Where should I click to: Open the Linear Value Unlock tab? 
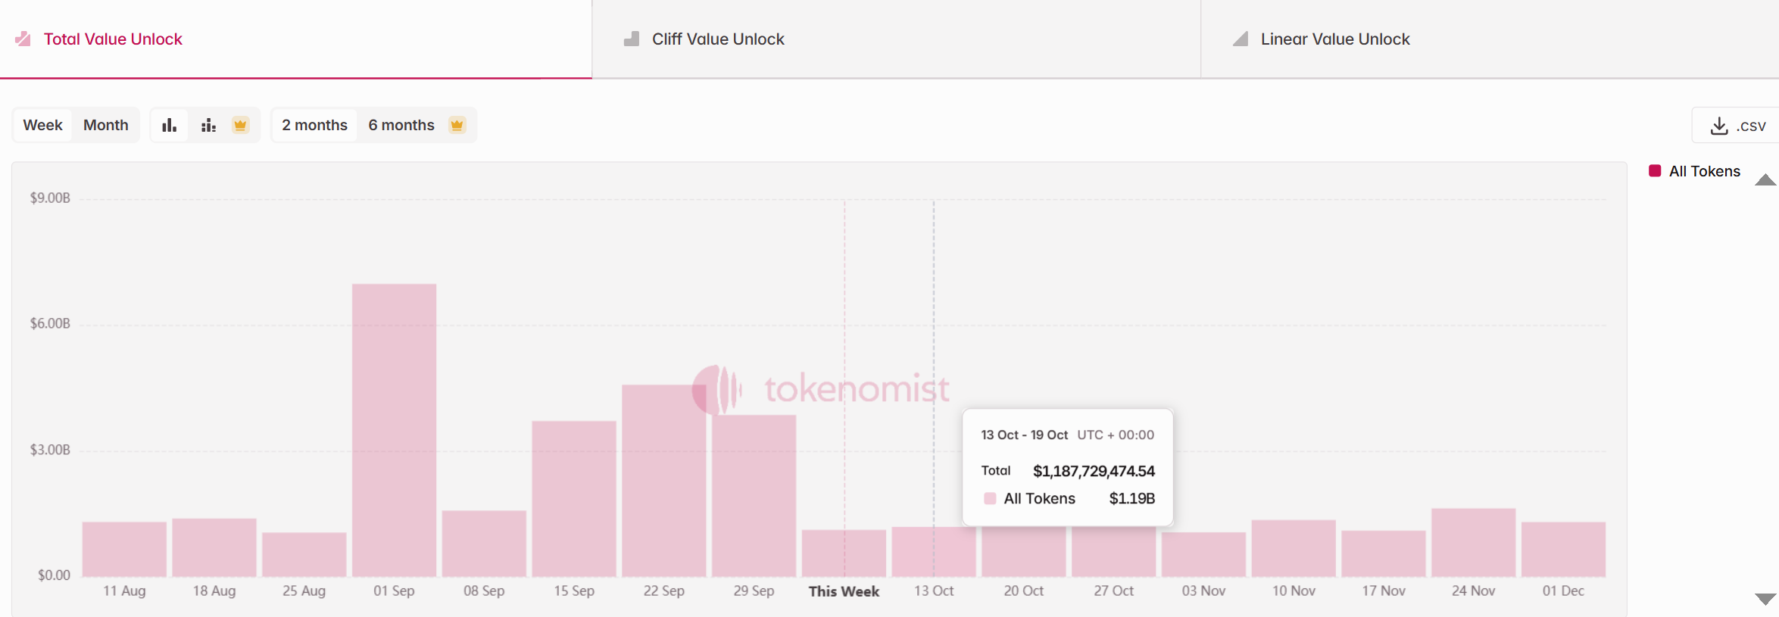[1334, 39]
